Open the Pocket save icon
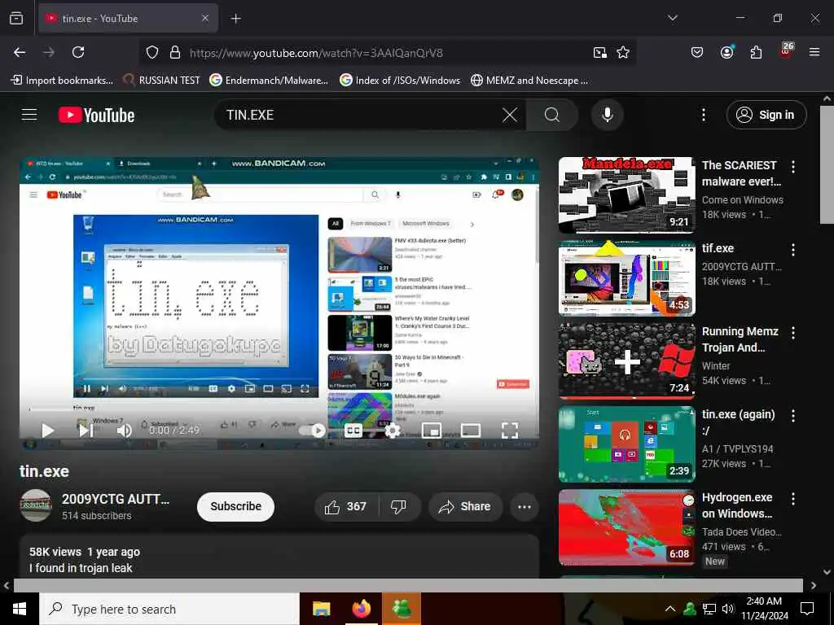 pyautogui.click(x=697, y=52)
